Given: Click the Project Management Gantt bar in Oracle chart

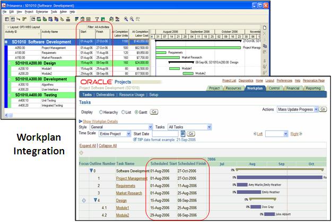Looking at the screenshot, I should coord(279,177).
